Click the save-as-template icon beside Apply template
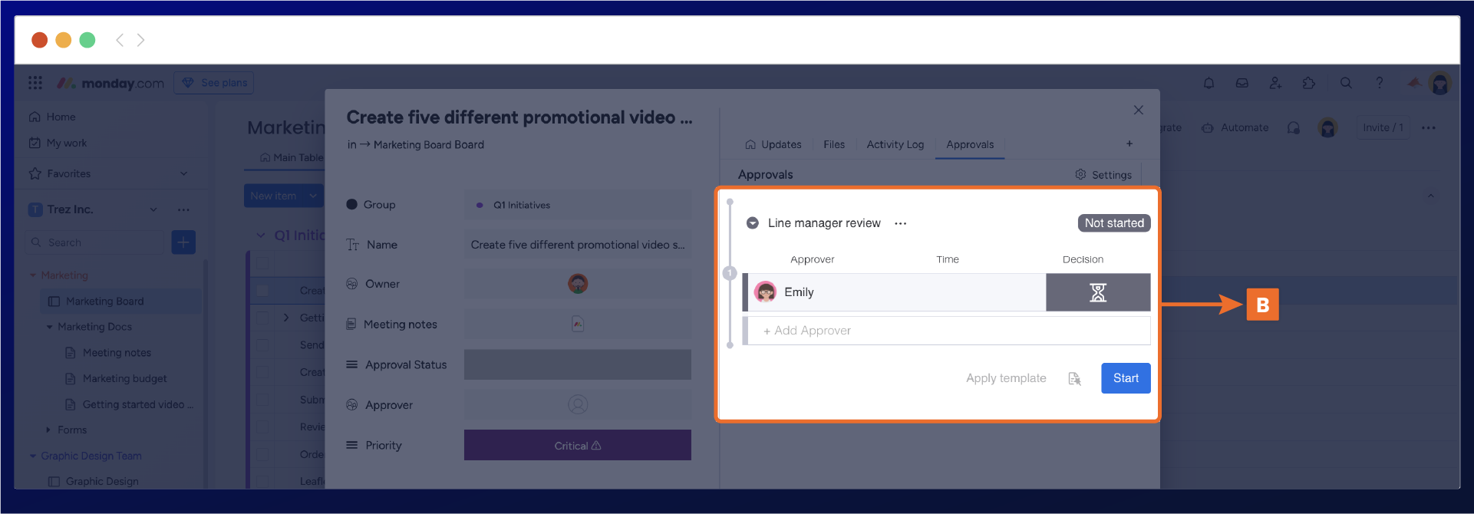Viewport: 1474px width, 514px height. tap(1074, 378)
